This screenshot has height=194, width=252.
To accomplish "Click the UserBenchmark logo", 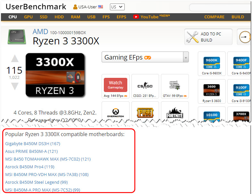I will pos(36,7).
